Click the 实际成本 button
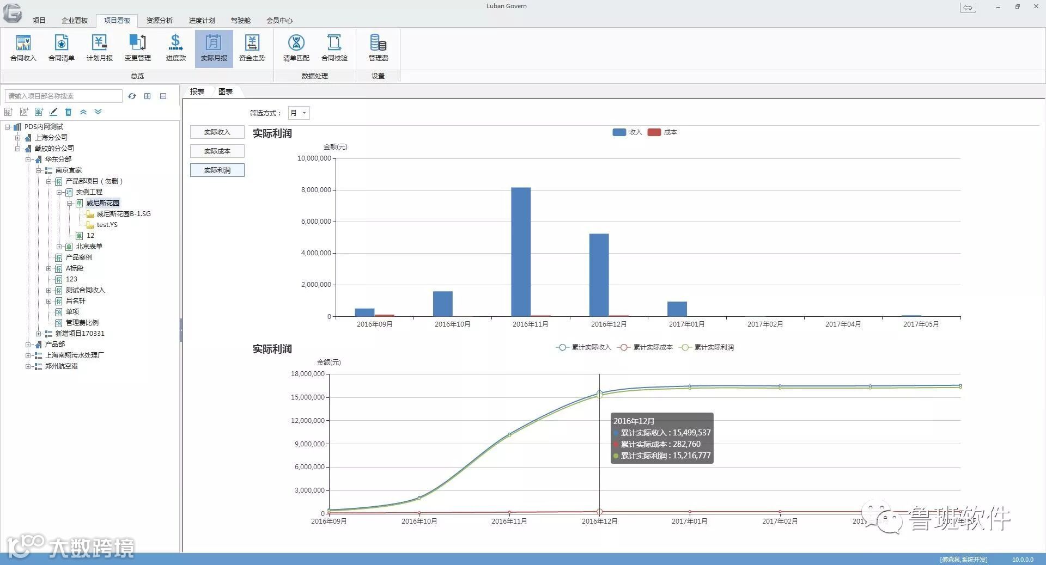This screenshot has width=1046, height=565. (217, 151)
